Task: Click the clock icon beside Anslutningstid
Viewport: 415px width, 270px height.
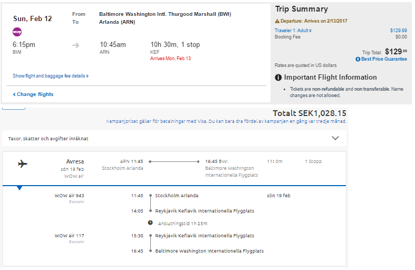Action: click(150, 223)
